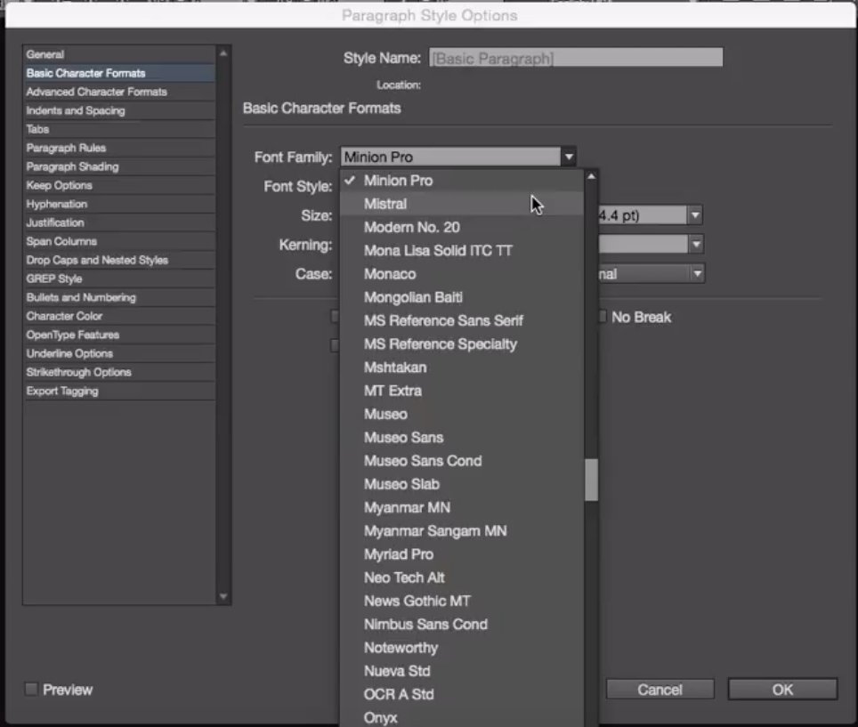Select MT Extra font
858x727 pixels.
click(462, 391)
